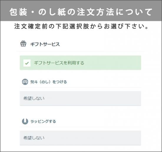The image size is (162, 152).
Task: Click the ギフトサービスを利用する label text
Action: pyautogui.click(x=59, y=63)
